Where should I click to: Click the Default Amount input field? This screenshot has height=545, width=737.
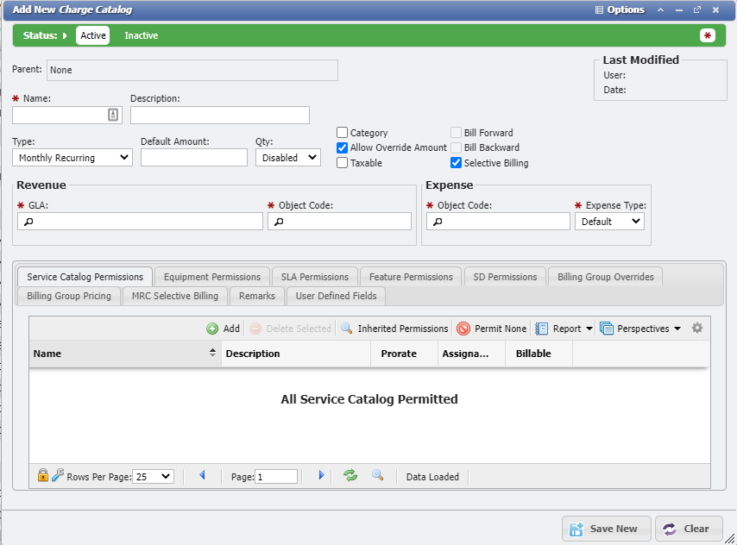point(193,158)
